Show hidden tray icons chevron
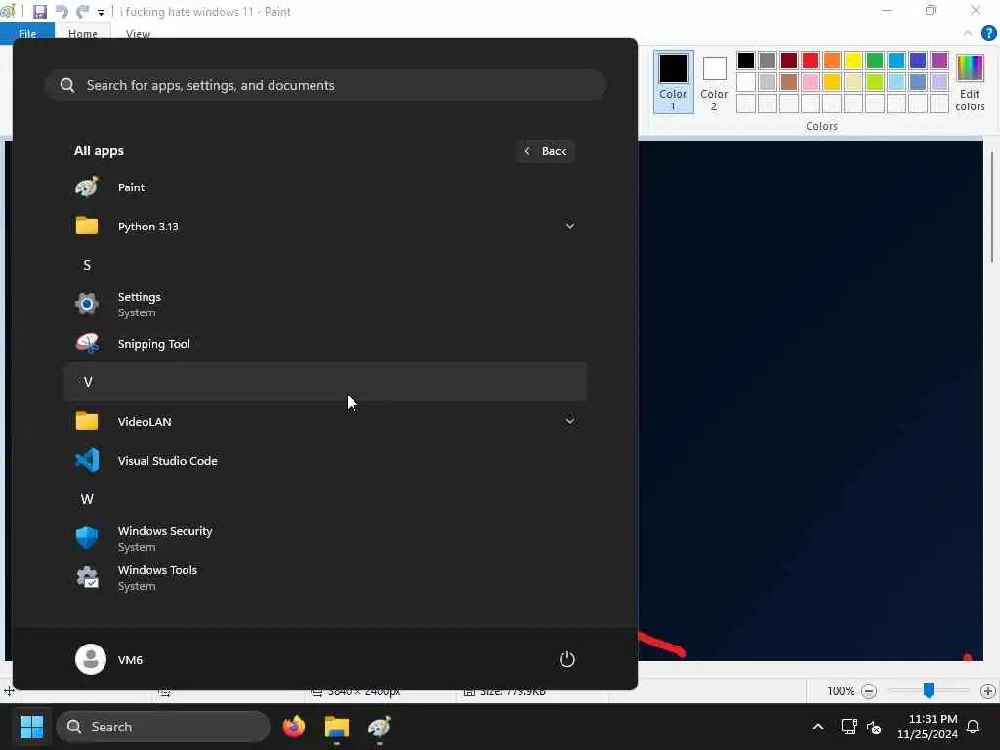The image size is (1000, 750). pos(817,727)
